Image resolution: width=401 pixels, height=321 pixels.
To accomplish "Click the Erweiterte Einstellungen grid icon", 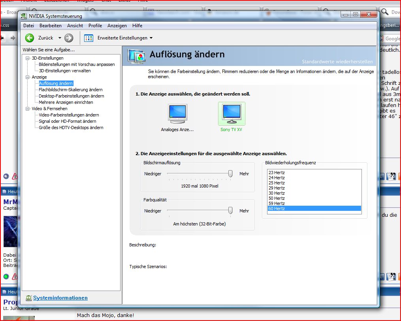I will (88, 38).
